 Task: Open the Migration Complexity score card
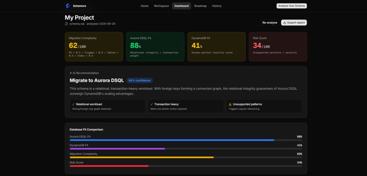pyautogui.click(x=94, y=47)
